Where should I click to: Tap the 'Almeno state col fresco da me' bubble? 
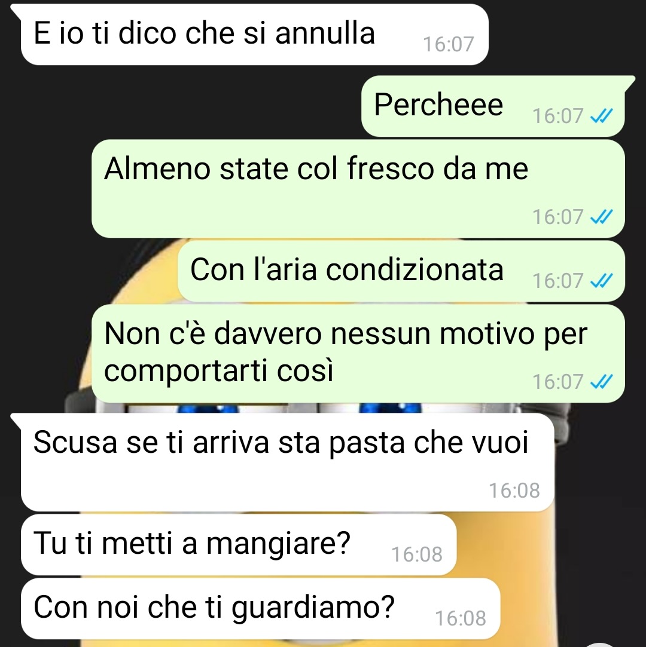point(358,189)
